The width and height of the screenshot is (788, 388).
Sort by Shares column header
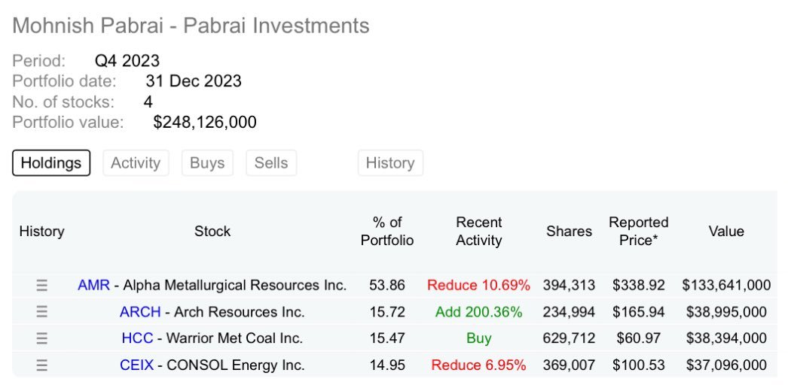570,232
